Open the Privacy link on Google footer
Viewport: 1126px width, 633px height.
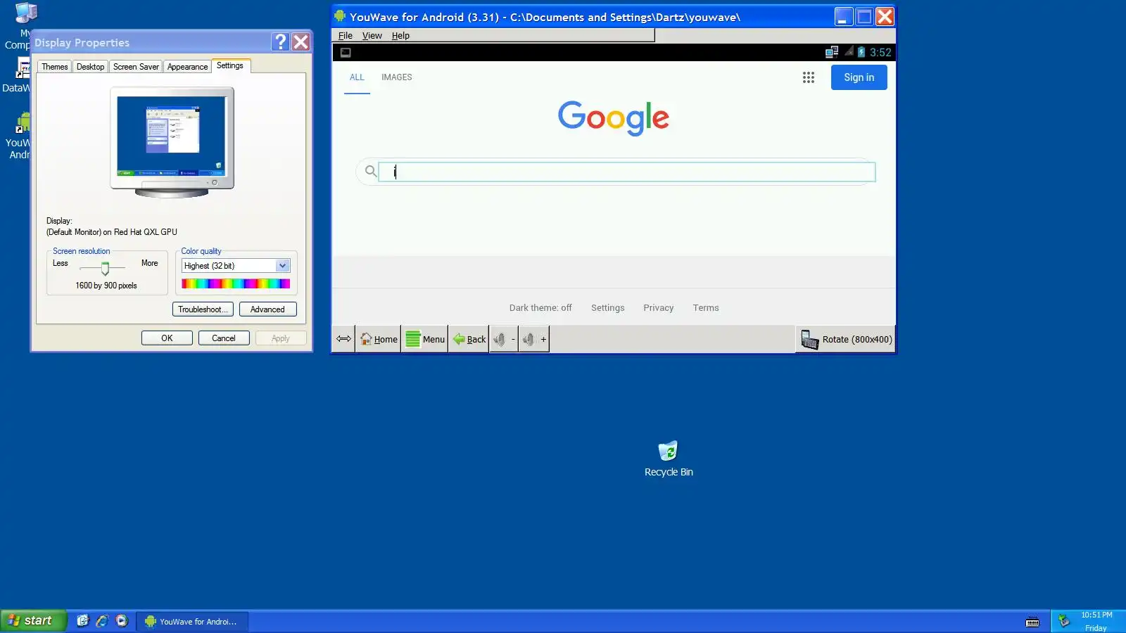pyautogui.click(x=659, y=308)
